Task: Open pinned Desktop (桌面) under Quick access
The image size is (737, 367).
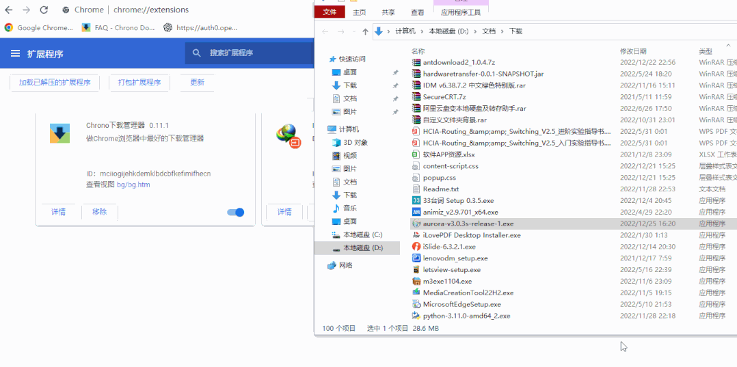Action: coord(345,72)
